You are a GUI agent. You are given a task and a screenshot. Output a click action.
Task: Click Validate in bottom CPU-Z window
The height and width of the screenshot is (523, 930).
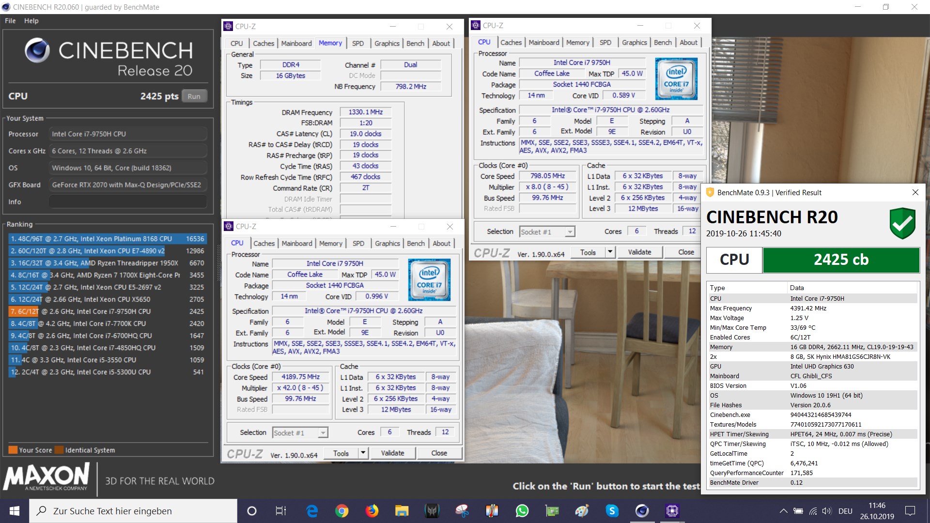[392, 453]
